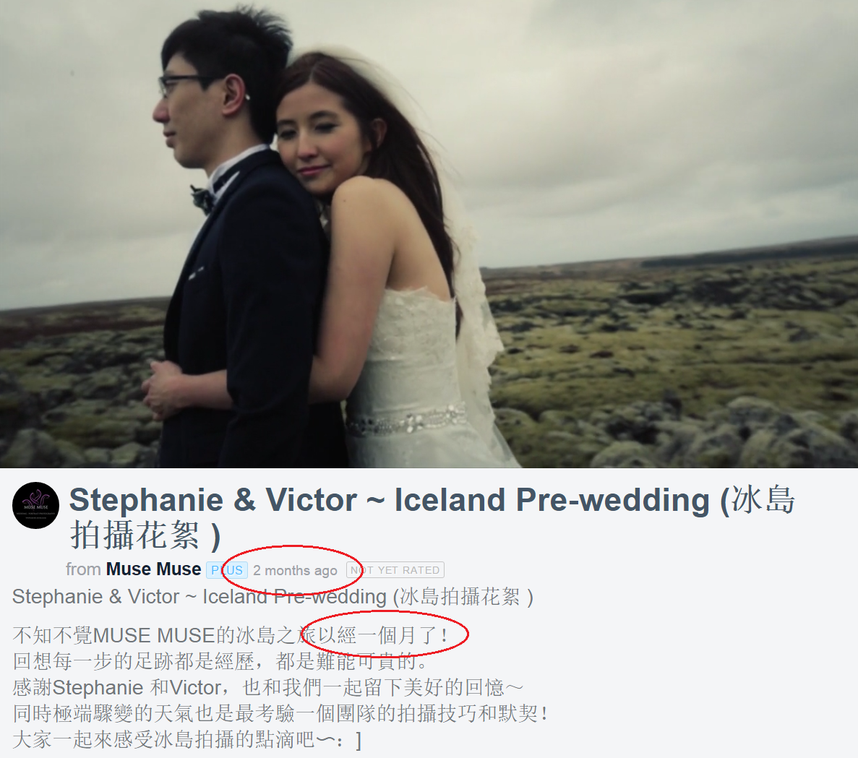This screenshot has width=858, height=758.
Task: Click the NOT YET RATED badge
Action: [395, 570]
